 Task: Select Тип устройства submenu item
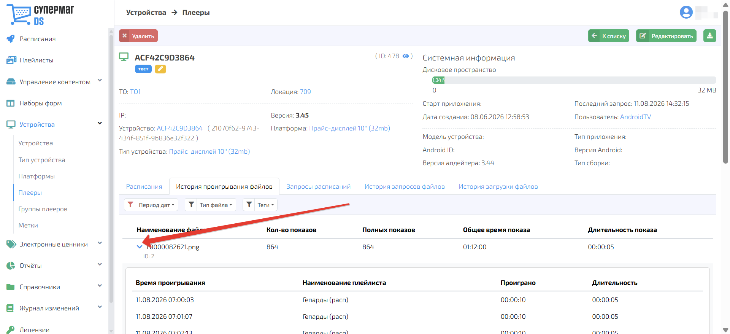pos(42,160)
